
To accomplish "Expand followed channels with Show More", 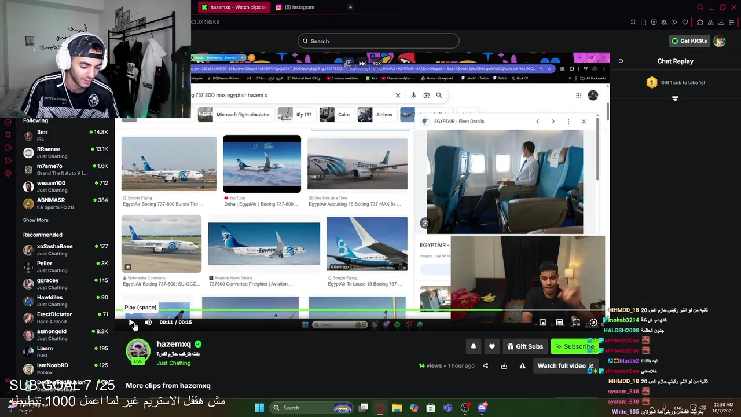I will click(x=36, y=220).
